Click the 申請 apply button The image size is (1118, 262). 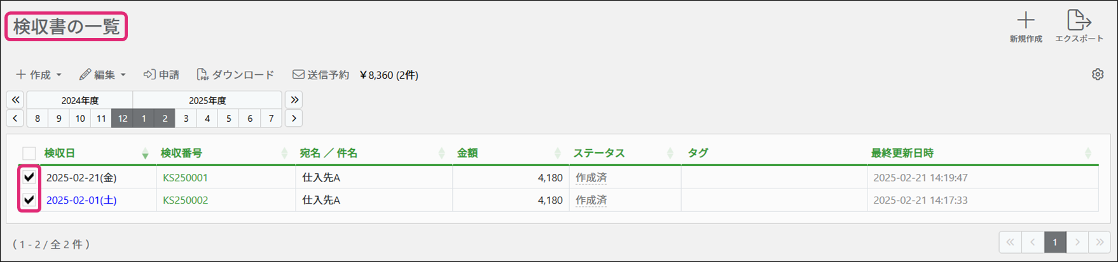pyautogui.click(x=162, y=75)
